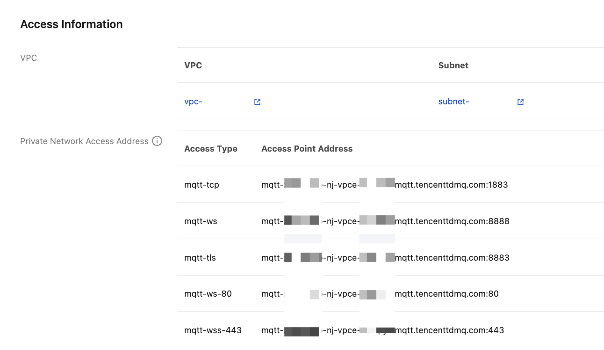Select the mqtt-wss-443 access type cell

coord(213,330)
